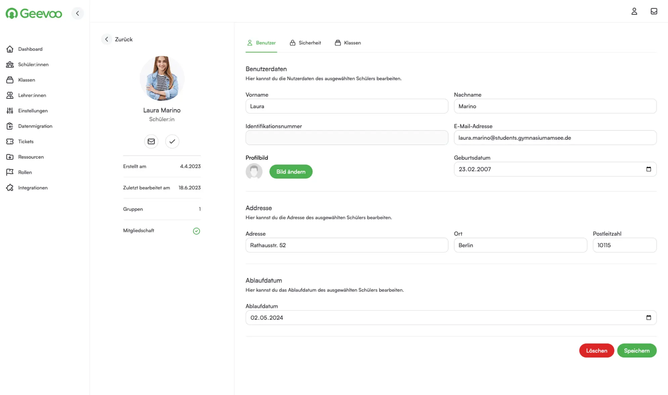Open Datenmigration in the sidebar
668x395 pixels.
(35, 126)
